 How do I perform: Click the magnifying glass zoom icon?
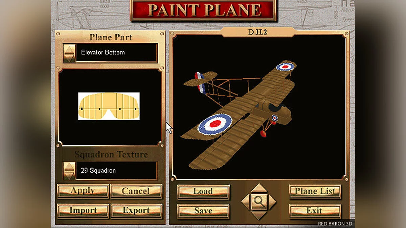(259, 201)
